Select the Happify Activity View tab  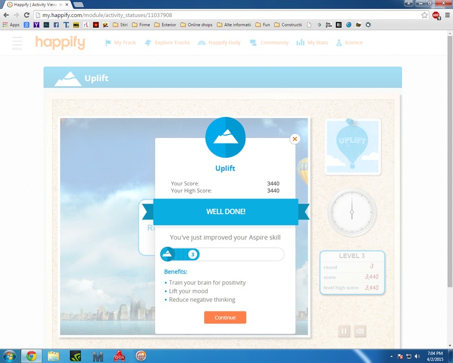[x=37, y=5]
